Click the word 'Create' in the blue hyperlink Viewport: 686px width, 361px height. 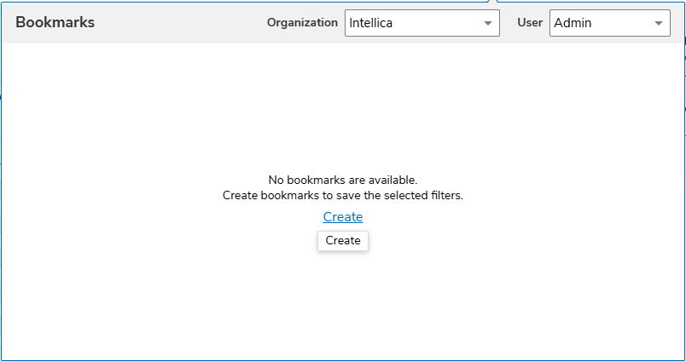click(x=342, y=217)
